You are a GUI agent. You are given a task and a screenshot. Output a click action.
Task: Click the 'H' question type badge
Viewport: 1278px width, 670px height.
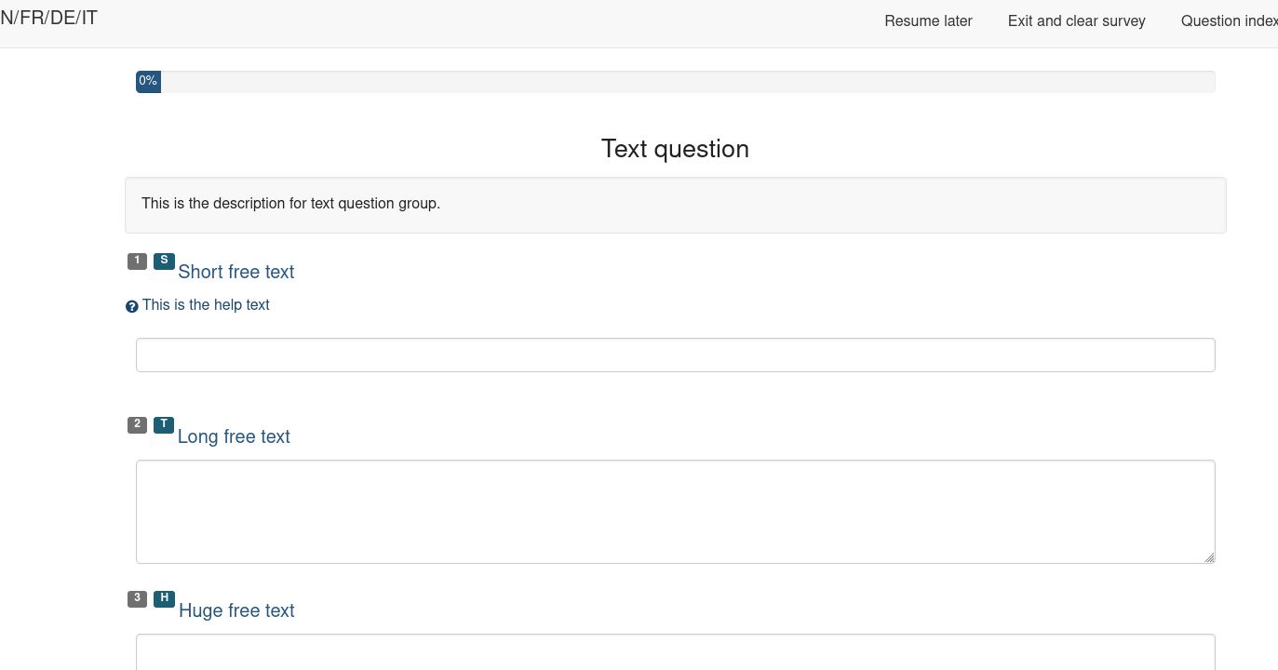[x=164, y=598]
